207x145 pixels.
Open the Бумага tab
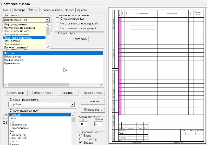(82, 10)
